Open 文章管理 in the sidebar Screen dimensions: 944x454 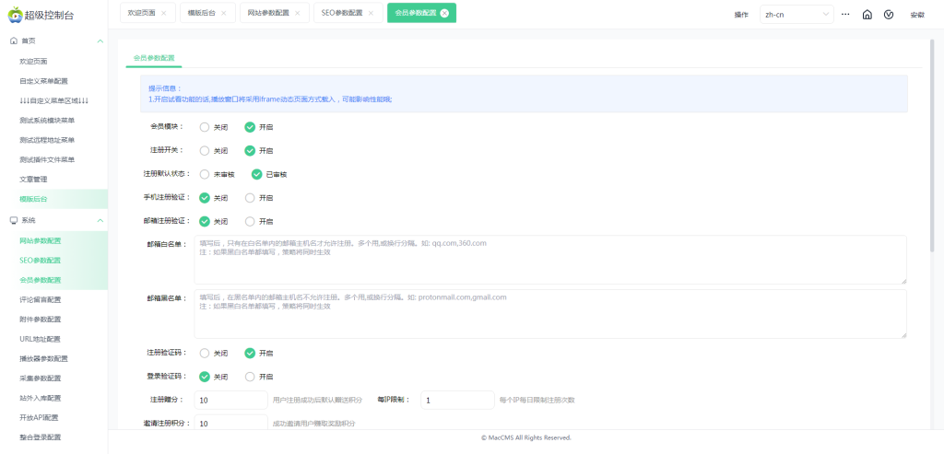tap(54, 180)
